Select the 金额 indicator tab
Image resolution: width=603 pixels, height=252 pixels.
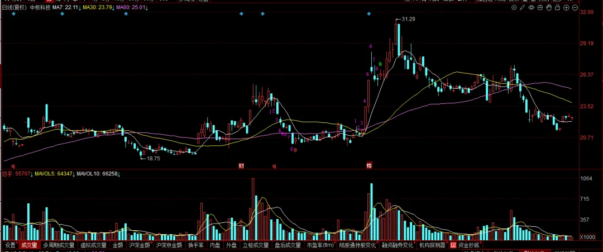click(118, 245)
